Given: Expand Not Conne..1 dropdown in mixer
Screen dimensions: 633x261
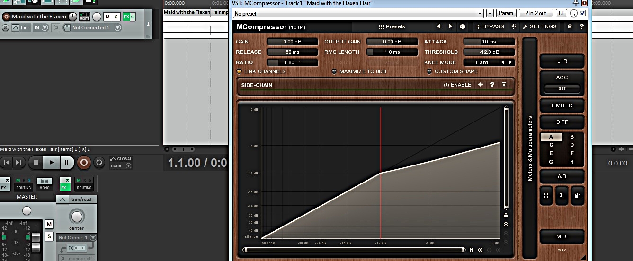Looking at the screenshot, I should point(93,237).
